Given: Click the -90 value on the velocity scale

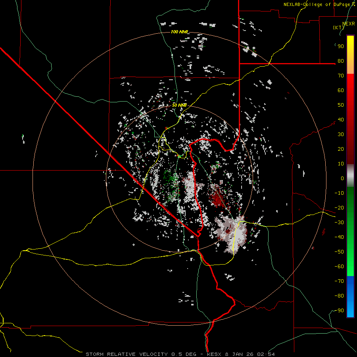Looking at the screenshot, I should pyautogui.click(x=339, y=311).
